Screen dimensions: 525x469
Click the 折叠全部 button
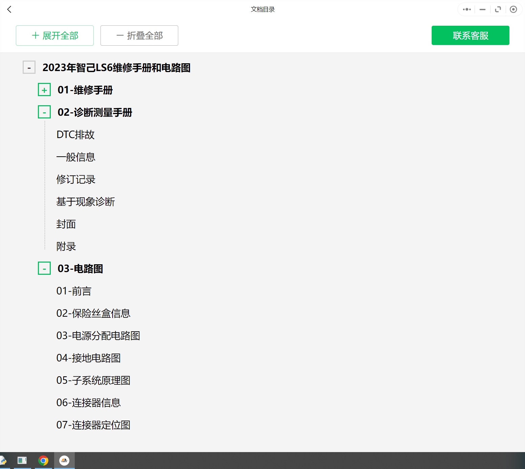(x=139, y=35)
